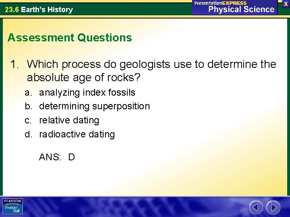
Task: Click the Pearson Prentice Hall logo
Action: point(12,206)
